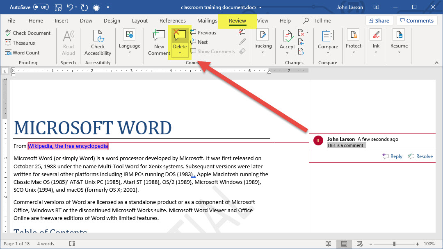Switch to Read Mode view
The height and width of the screenshot is (249, 443).
coord(328,244)
